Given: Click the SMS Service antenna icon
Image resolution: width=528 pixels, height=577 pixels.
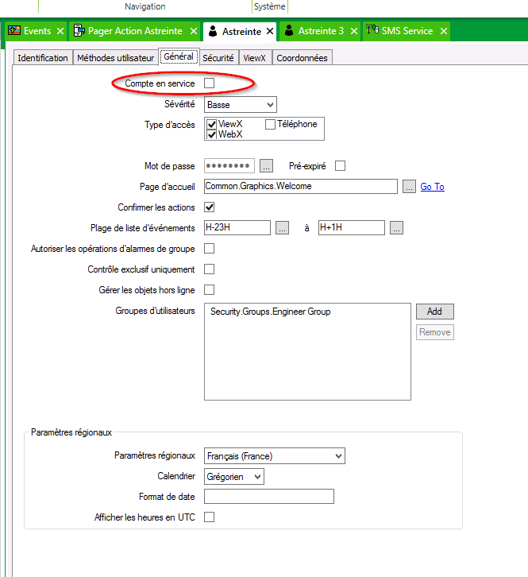Looking at the screenshot, I should click(x=372, y=31).
